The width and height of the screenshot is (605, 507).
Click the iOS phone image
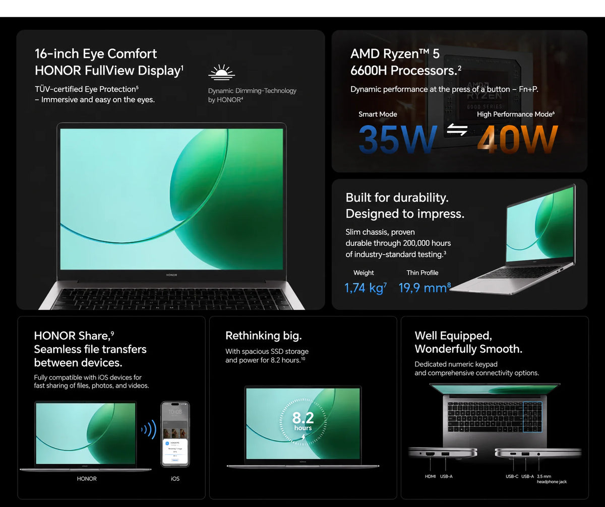[175, 434]
